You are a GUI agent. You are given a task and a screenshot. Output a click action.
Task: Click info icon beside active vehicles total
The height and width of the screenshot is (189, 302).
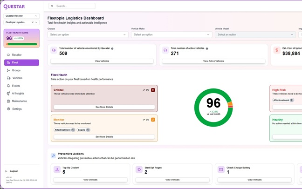(207, 48)
